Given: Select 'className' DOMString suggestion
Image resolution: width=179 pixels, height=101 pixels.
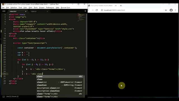Looking at the screenshot, I should tap(60, 85).
